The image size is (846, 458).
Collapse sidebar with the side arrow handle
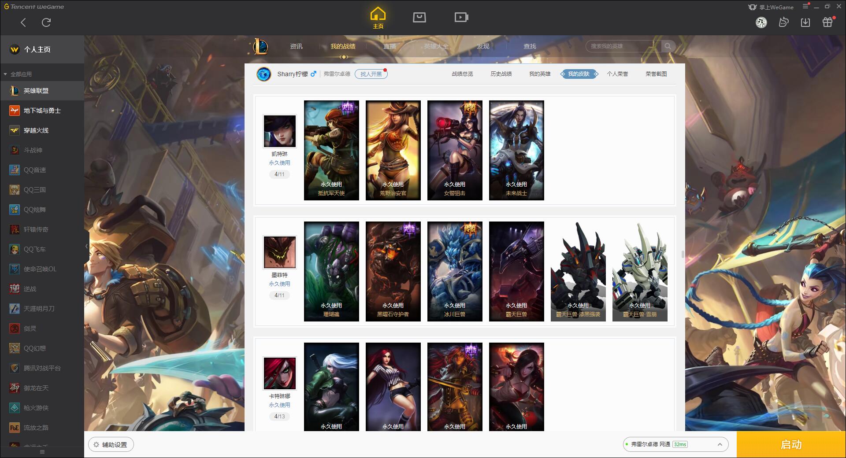(x=86, y=246)
